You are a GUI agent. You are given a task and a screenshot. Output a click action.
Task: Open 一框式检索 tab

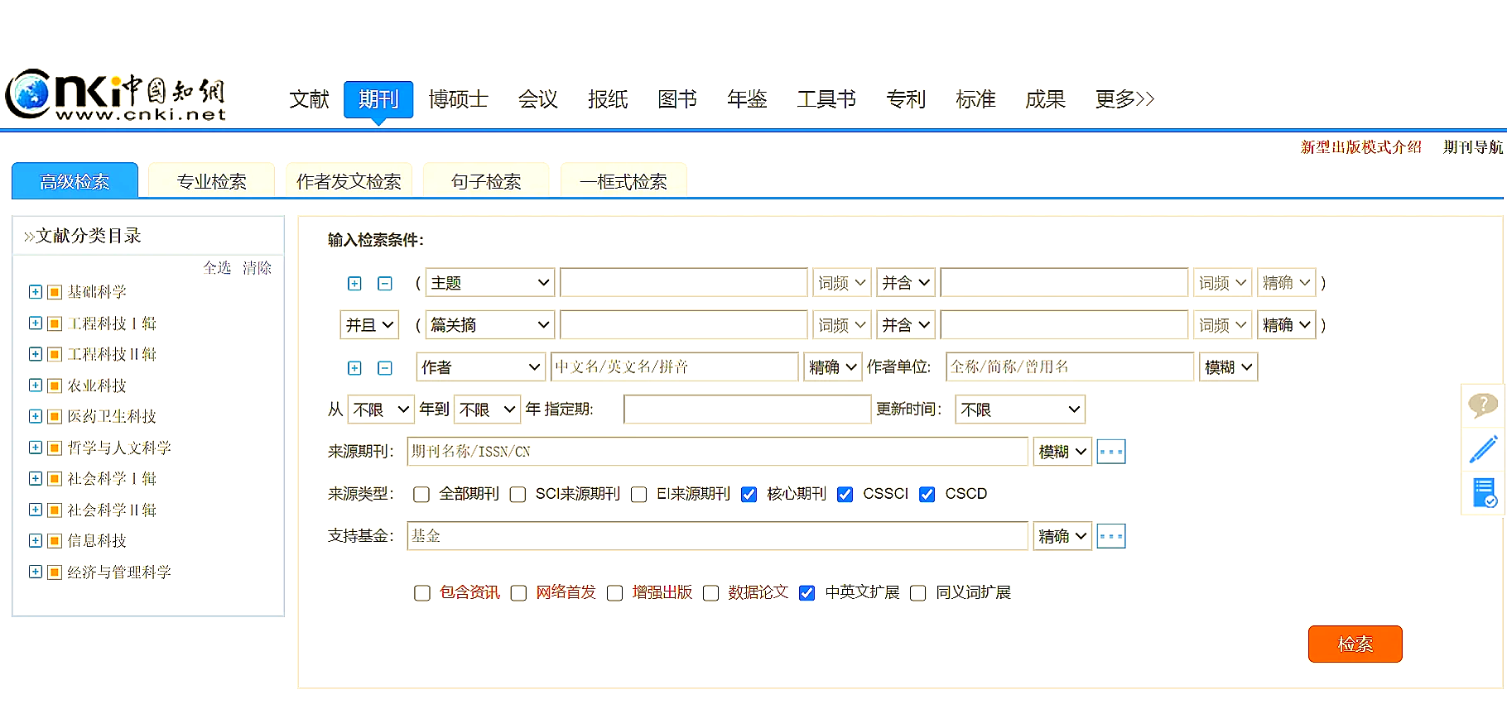click(624, 181)
